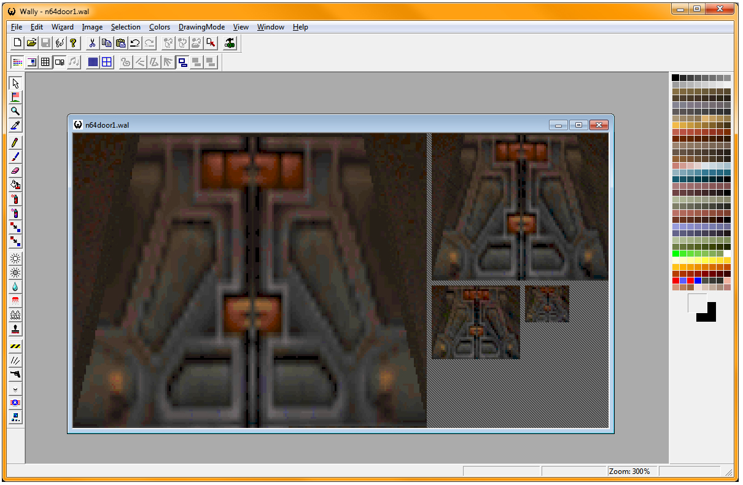This screenshot has height=485, width=743.
Task: Pick the bright green palette swatch
Action: coord(675,254)
